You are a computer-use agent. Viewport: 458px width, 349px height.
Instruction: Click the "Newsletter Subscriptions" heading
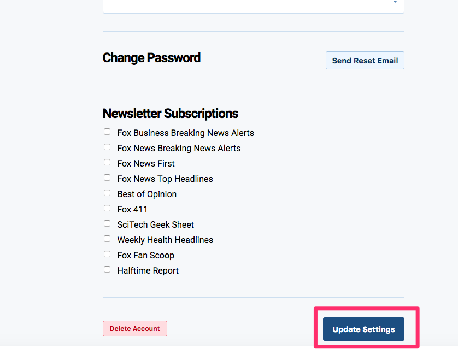click(x=170, y=113)
